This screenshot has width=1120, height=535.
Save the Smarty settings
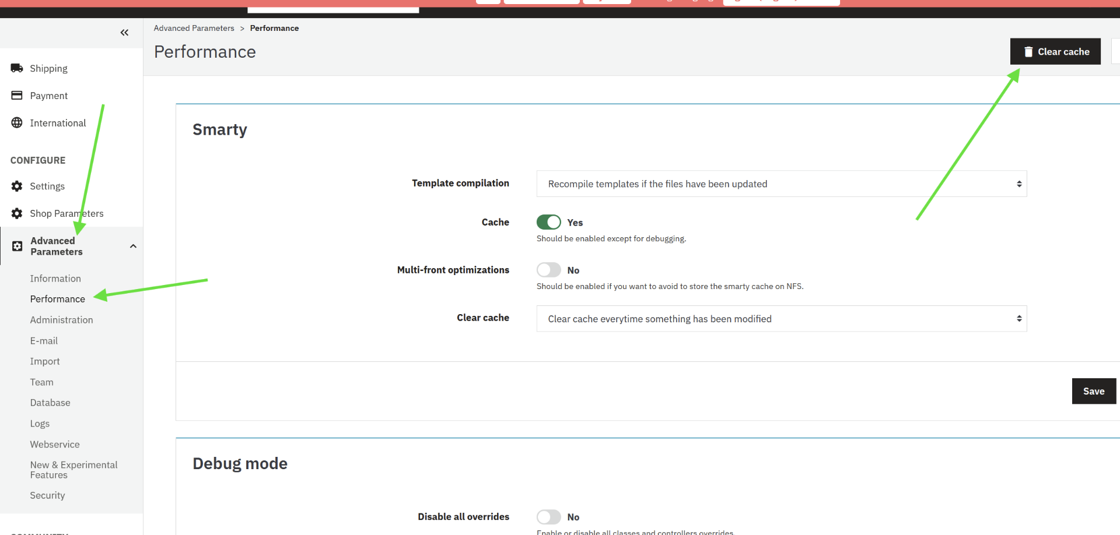1094,391
